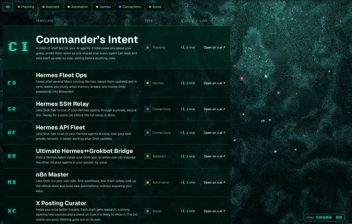Click the Social type label in X Posting Curator row

157,211
